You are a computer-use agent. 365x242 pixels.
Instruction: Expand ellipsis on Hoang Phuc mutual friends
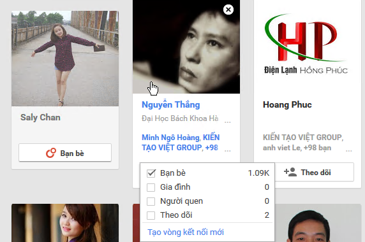(x=348, y=150)
